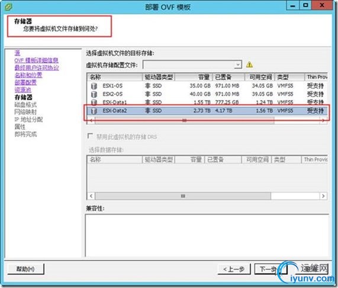Click the lower table right scroll arrow
Screen dimensions: 338x288
coord(323,196)
